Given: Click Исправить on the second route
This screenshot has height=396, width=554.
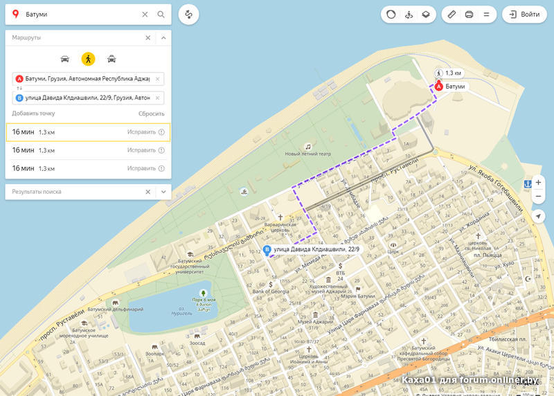Looking at the screenshot, I should (141, 150).
